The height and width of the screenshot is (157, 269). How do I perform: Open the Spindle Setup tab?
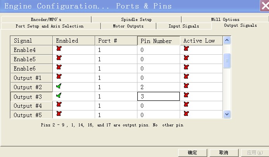(x=136, y=19)
